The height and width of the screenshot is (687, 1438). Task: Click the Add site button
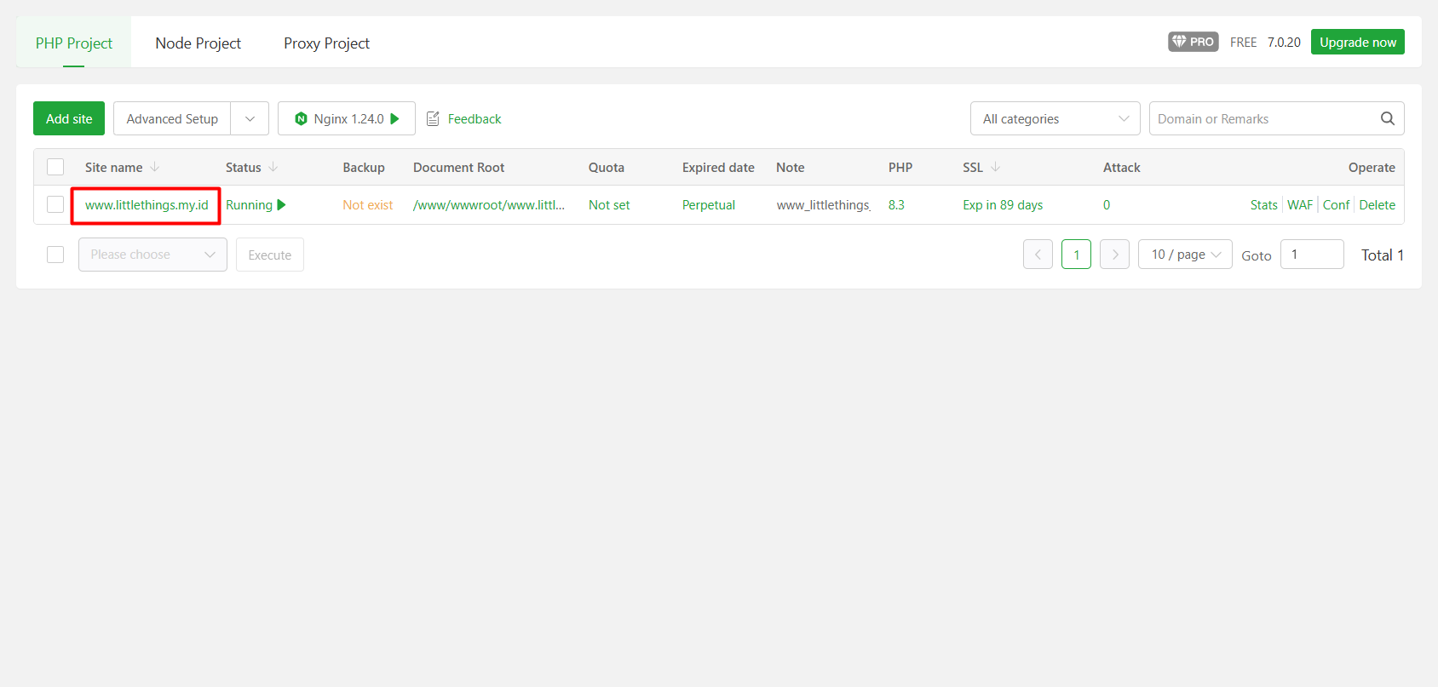tap(69, 119)
